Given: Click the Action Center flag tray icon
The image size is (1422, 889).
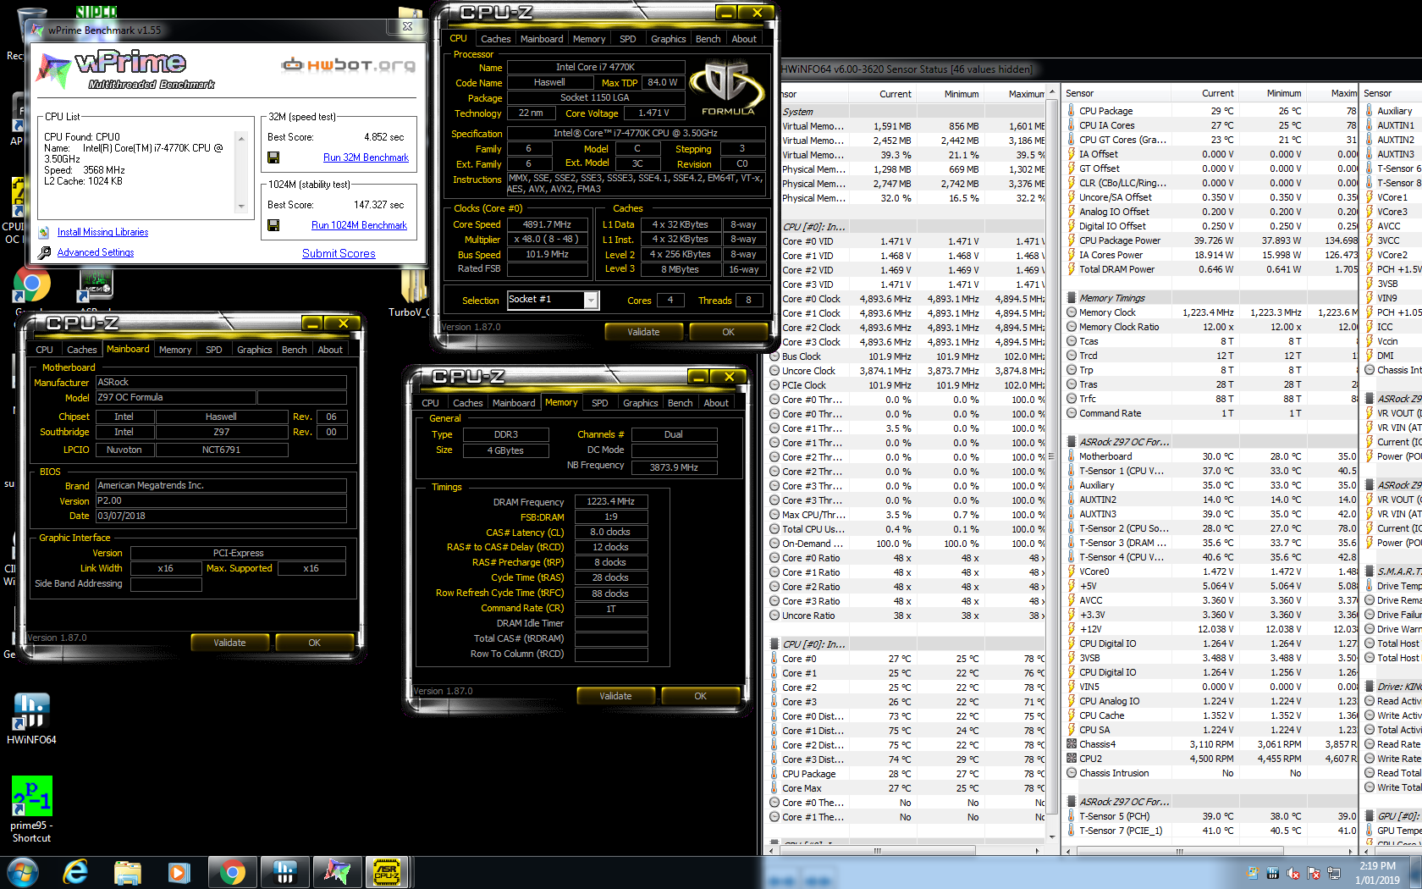Looking at the screenshot, I should pyautogui.click(x=1314, y=873).
